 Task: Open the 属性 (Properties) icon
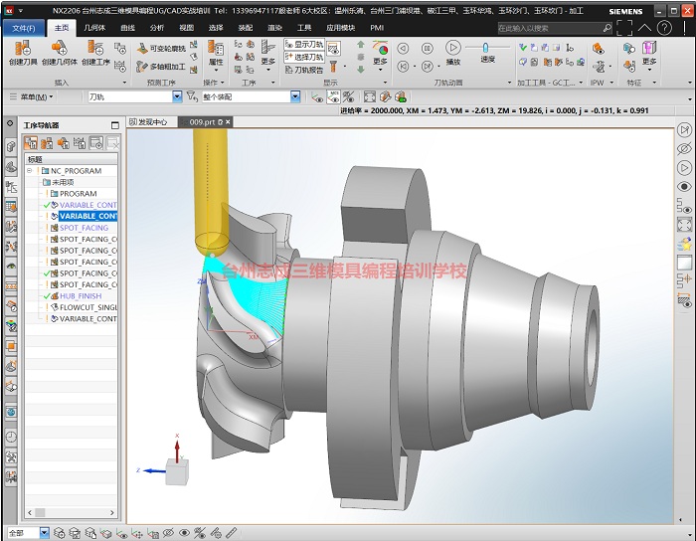[x=216, y=54]
